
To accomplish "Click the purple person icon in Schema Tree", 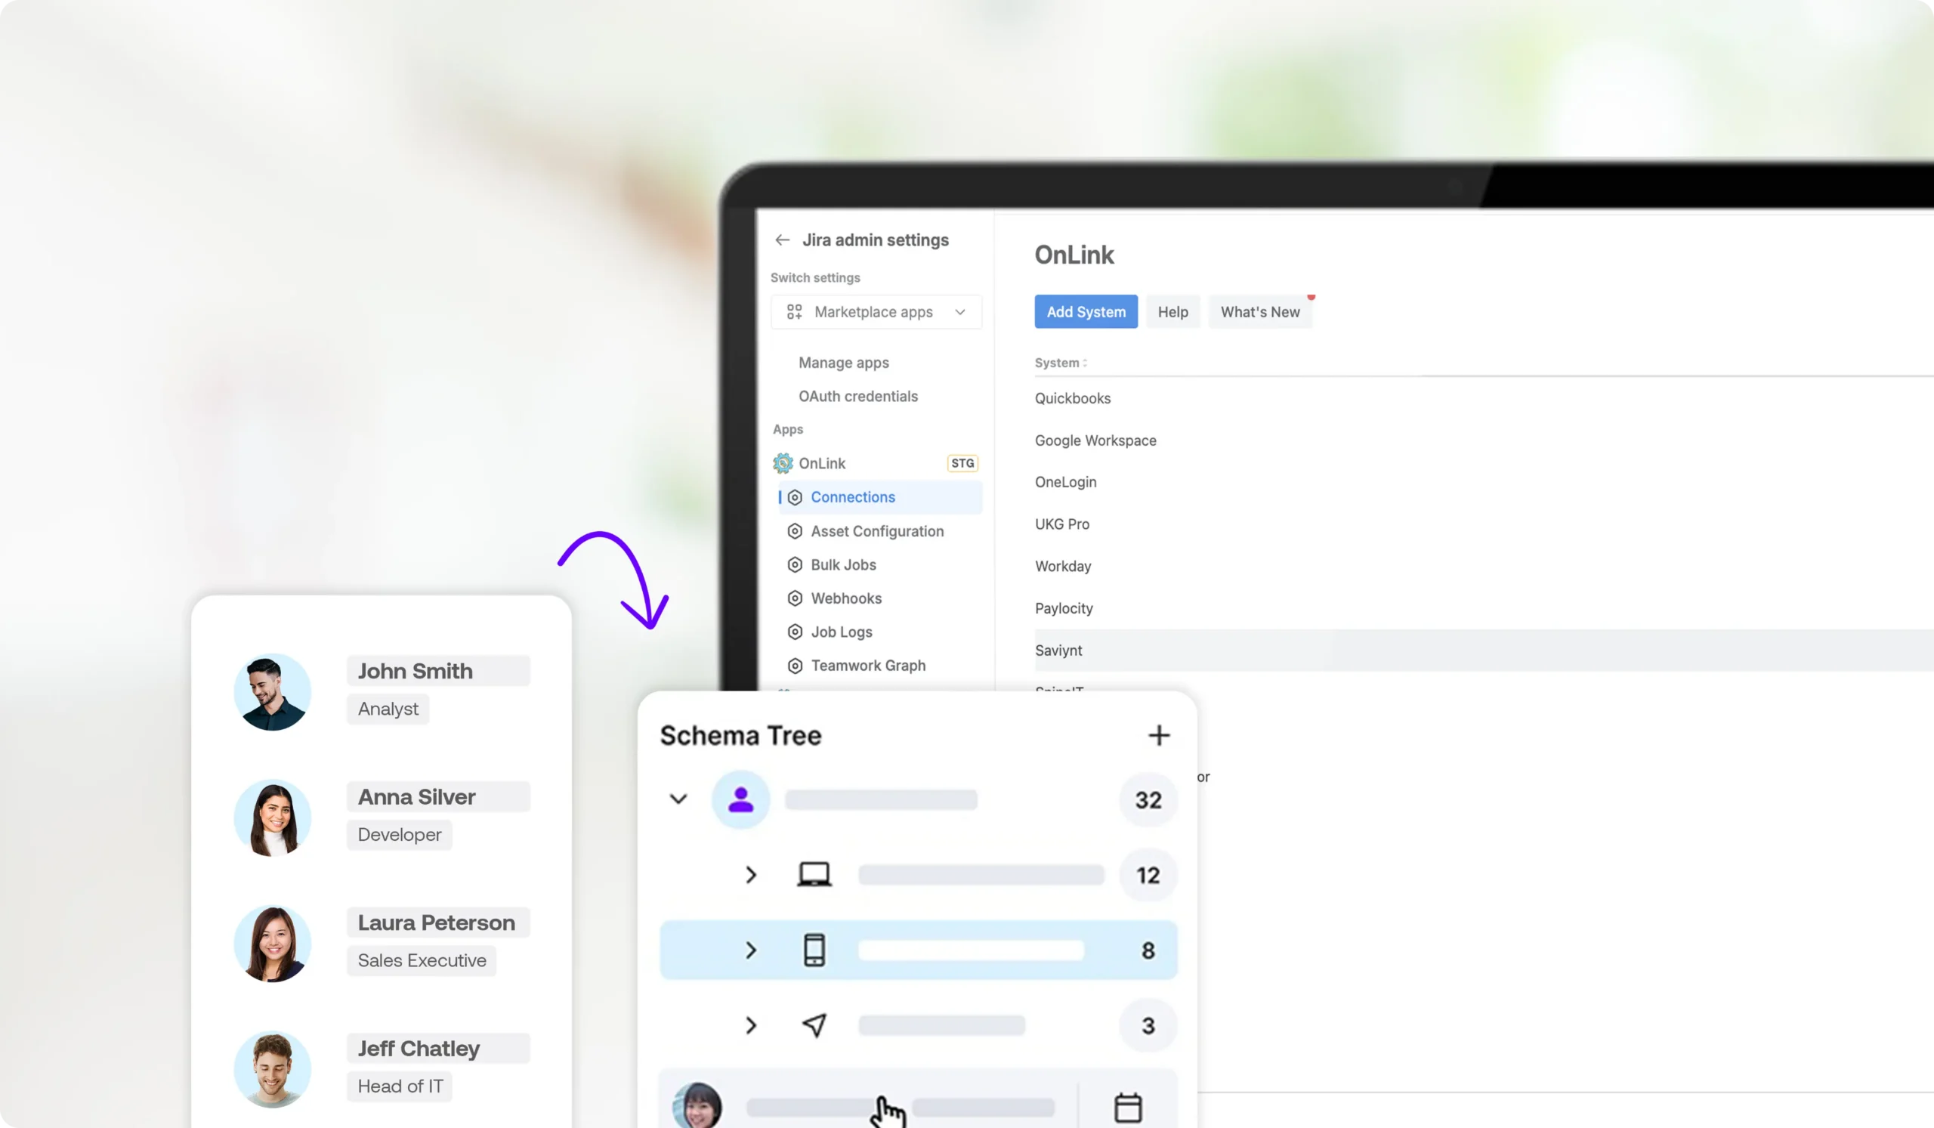I will [740, 799].
